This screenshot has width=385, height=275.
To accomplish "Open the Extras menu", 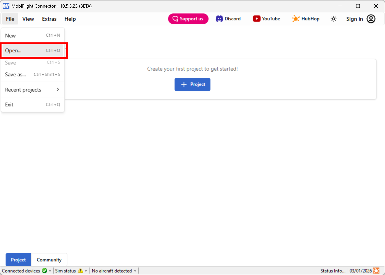I will [x=49, y=19].
